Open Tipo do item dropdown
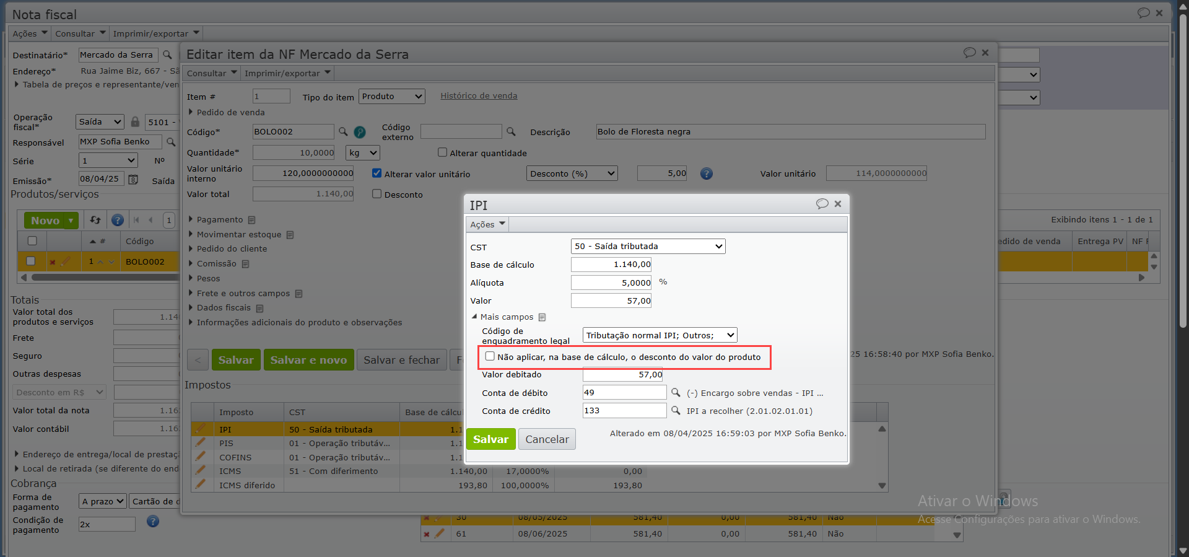Image resolution: width=1189 pixels, height=557 pixels. click(392, 96)
